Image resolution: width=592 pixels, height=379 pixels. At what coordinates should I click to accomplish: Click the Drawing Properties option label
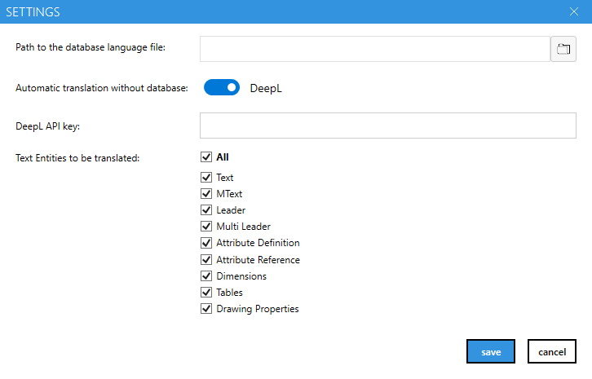coord(257,309)
